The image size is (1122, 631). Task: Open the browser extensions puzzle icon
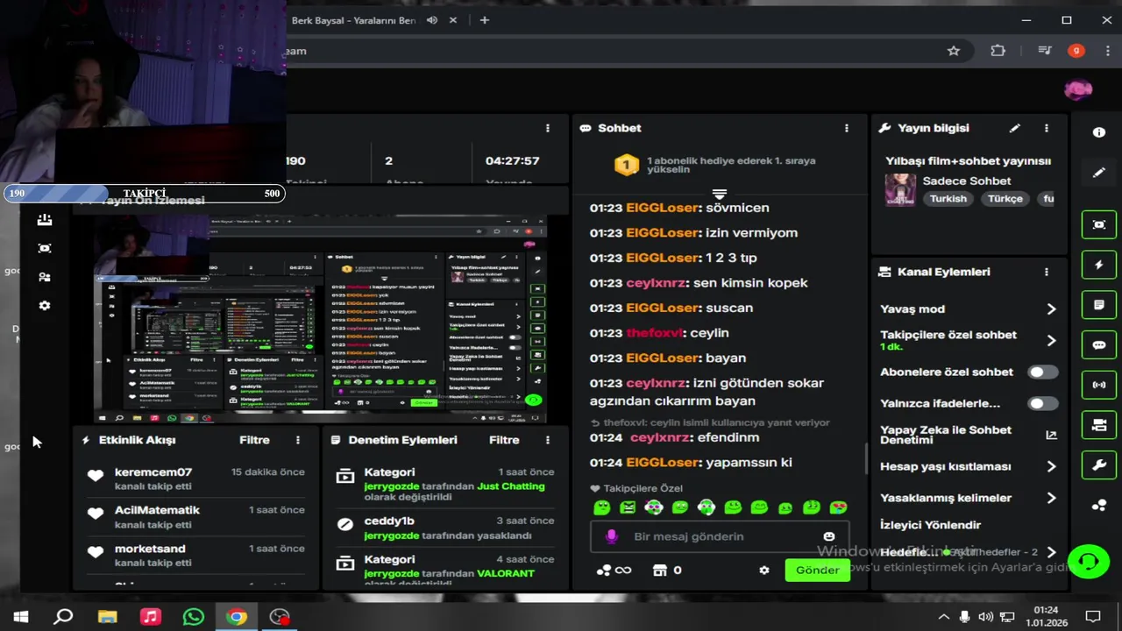[998, 51]
